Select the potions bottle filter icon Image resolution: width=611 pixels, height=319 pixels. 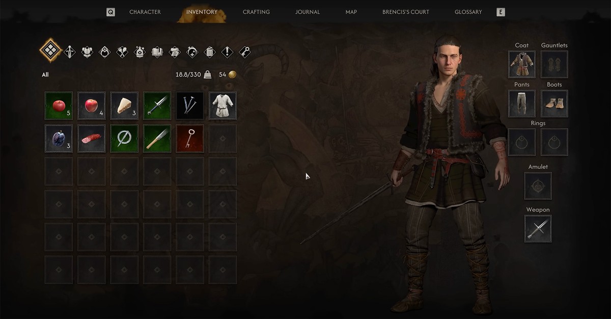pyautogui.click(x=140, y=51)
